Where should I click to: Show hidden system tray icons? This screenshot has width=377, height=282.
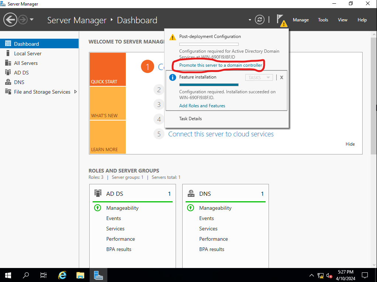[x=312, y=275]
